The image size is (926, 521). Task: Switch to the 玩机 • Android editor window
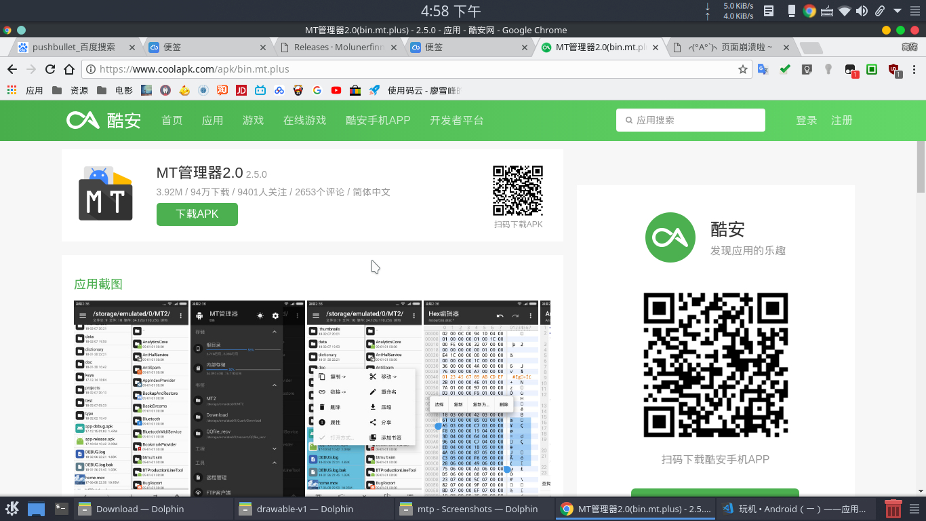click(x=796, y=509)
